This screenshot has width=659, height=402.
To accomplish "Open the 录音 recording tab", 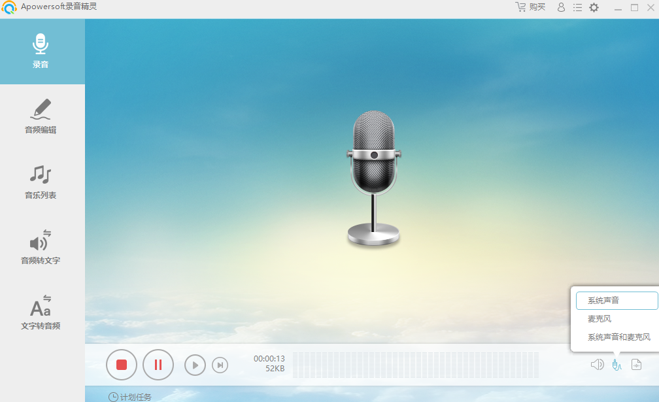I will pyautogui.click(x=41, y=52).
